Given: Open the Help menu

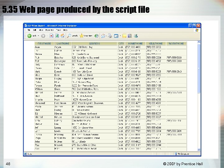Looking at the screenshot, I should (65, 30).
